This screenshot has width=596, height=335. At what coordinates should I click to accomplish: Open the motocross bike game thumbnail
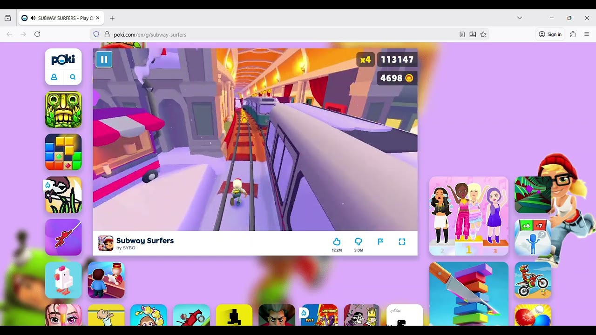(533, 280)
